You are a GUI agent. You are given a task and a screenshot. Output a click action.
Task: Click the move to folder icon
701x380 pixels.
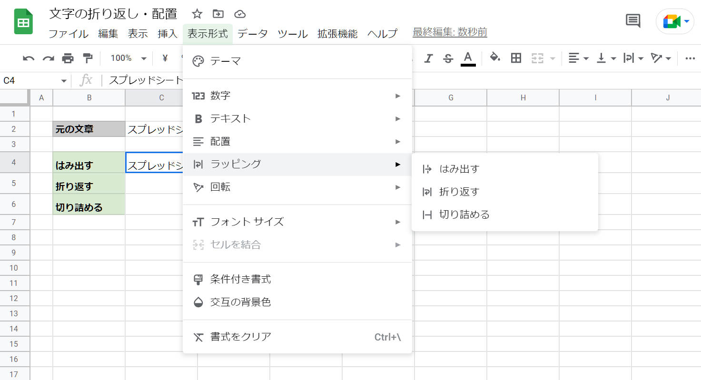[x=218, y=14]
